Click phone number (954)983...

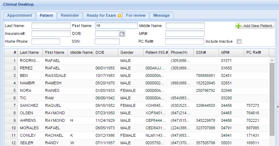coord(180,98)
